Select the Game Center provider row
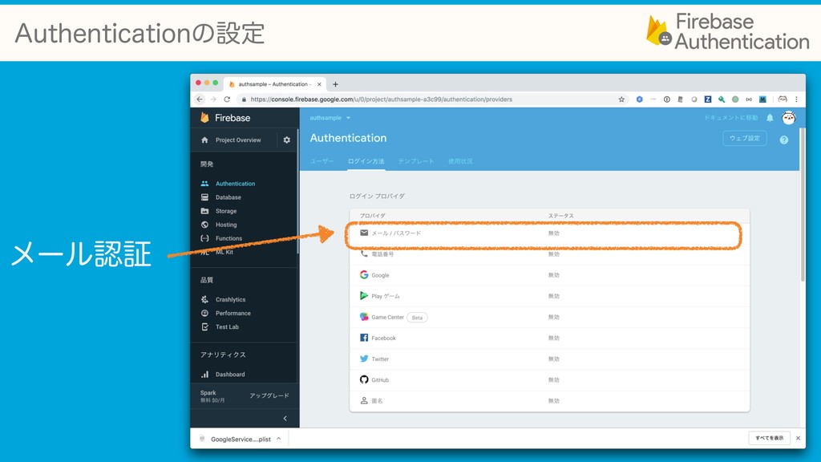Image resolution: width=821 pixels, height=462 pixels. [549, 317]
